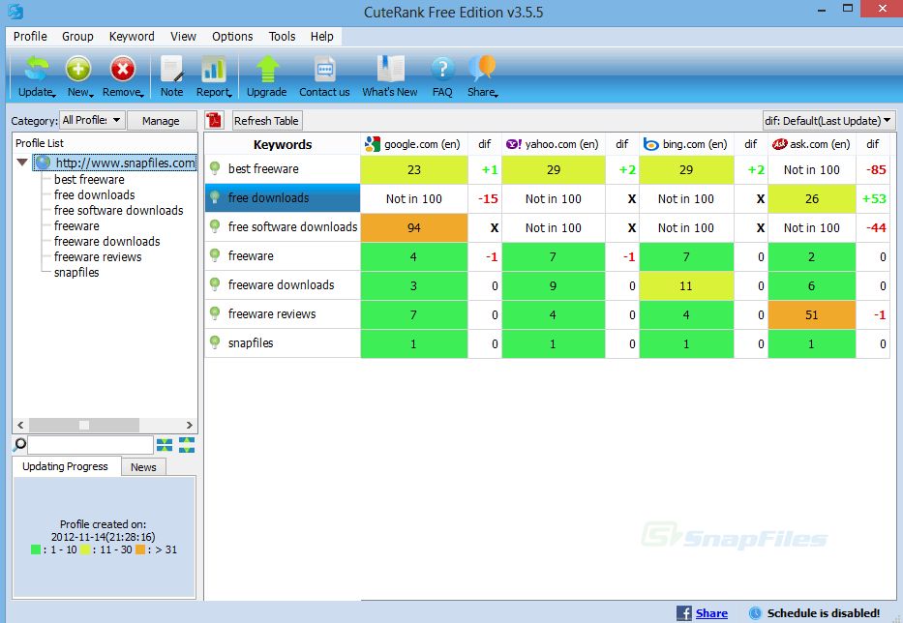Open the Remove dropdown arrow
The width and height of the screenshot is (903, 623).
pos(141,95)
